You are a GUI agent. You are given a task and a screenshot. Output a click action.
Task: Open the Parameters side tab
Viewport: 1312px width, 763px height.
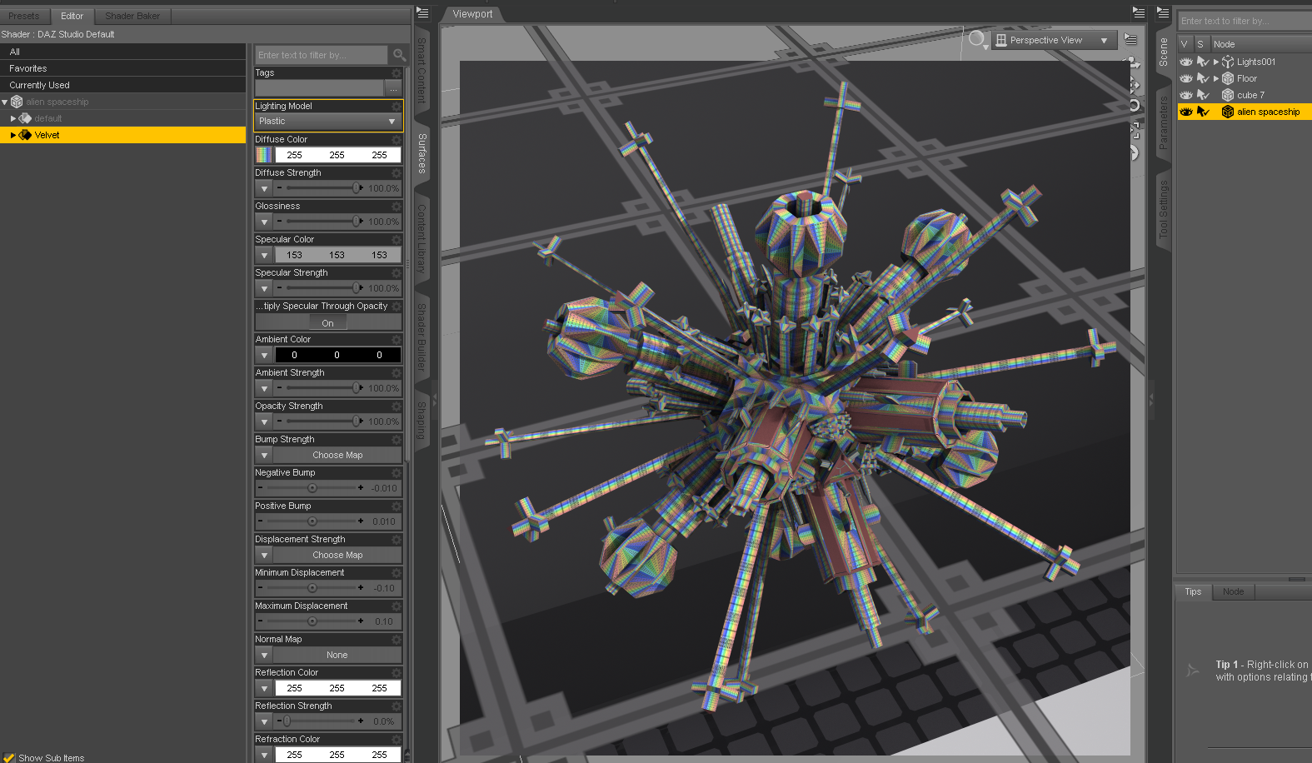pyautogui.click(x=1164, y=122)
